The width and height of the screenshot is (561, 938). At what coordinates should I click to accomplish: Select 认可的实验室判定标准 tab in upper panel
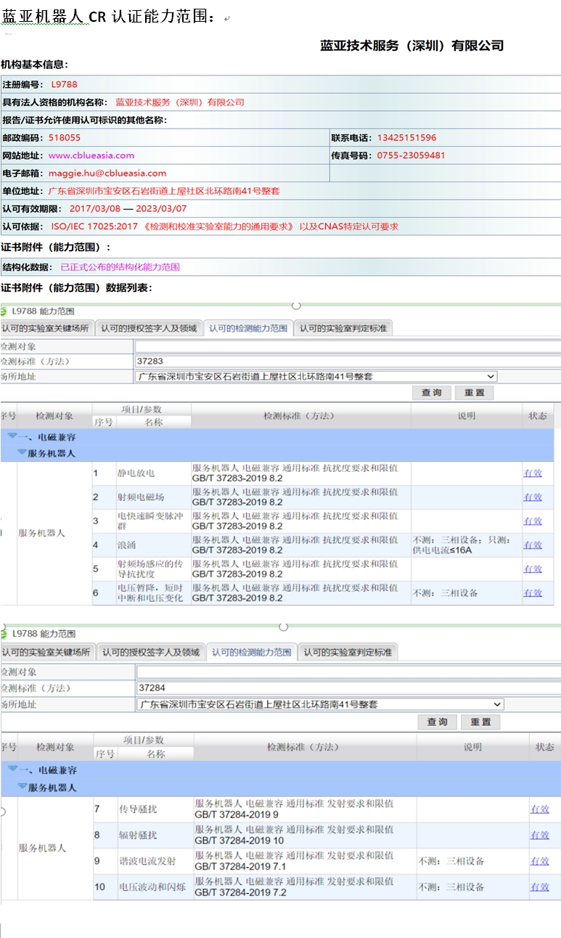click(343, 328)
